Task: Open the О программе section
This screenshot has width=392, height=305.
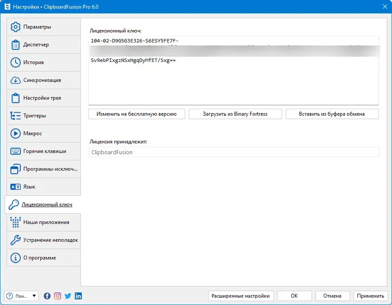Action: tap(44, 258)
